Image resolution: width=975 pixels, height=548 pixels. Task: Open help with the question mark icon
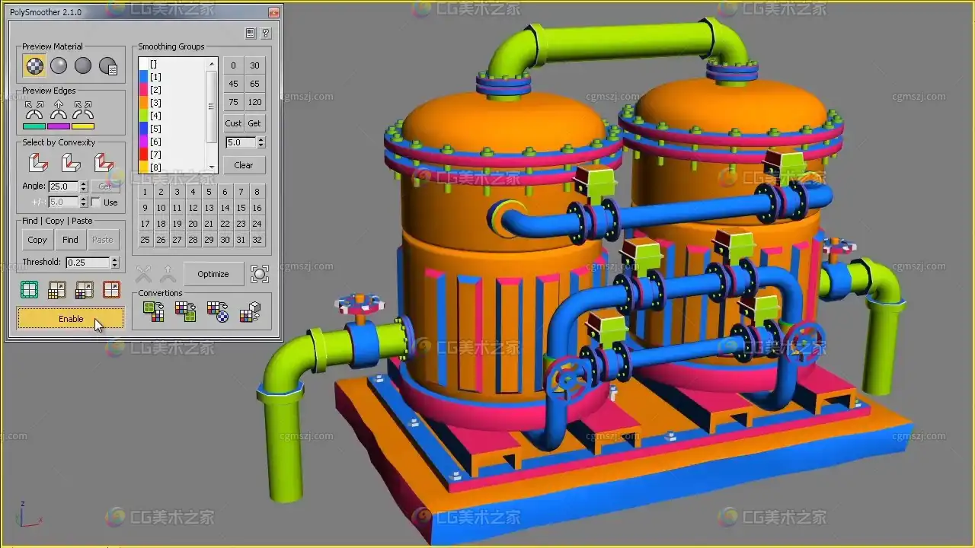[265, 33]
